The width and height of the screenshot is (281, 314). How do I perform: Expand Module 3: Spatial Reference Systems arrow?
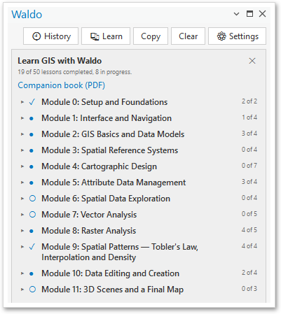coord(22,150)
